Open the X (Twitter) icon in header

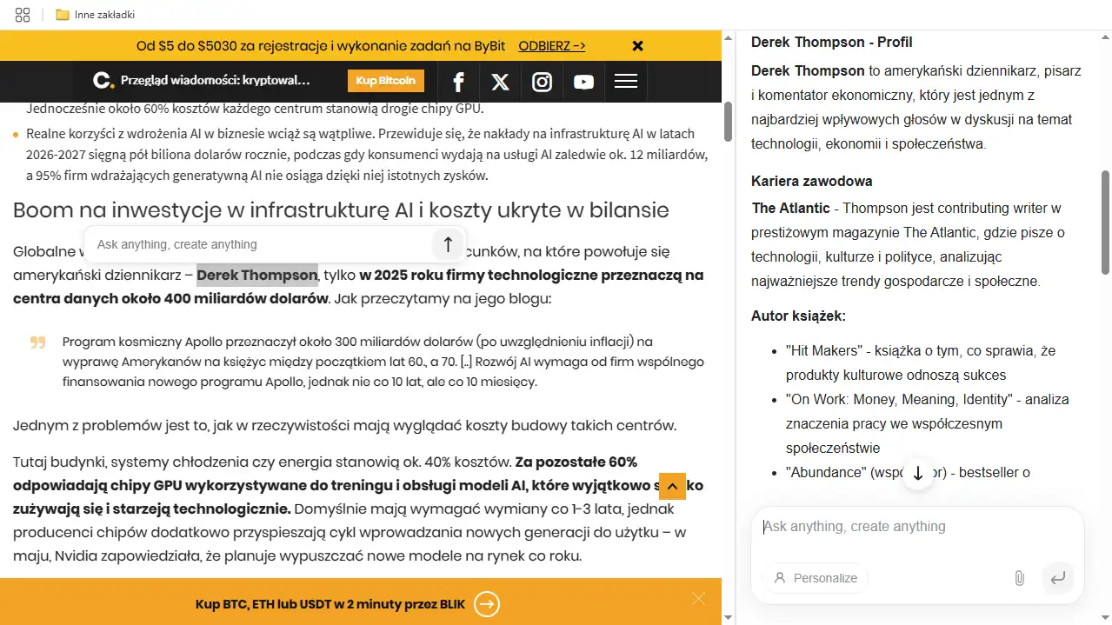click(x=500, y=82)
